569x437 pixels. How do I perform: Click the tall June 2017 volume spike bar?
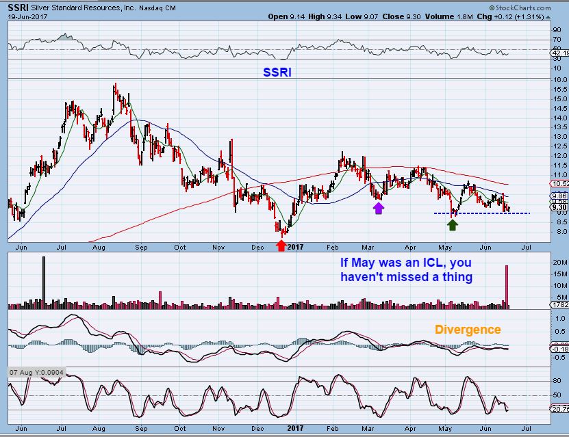tap(507, 287)
